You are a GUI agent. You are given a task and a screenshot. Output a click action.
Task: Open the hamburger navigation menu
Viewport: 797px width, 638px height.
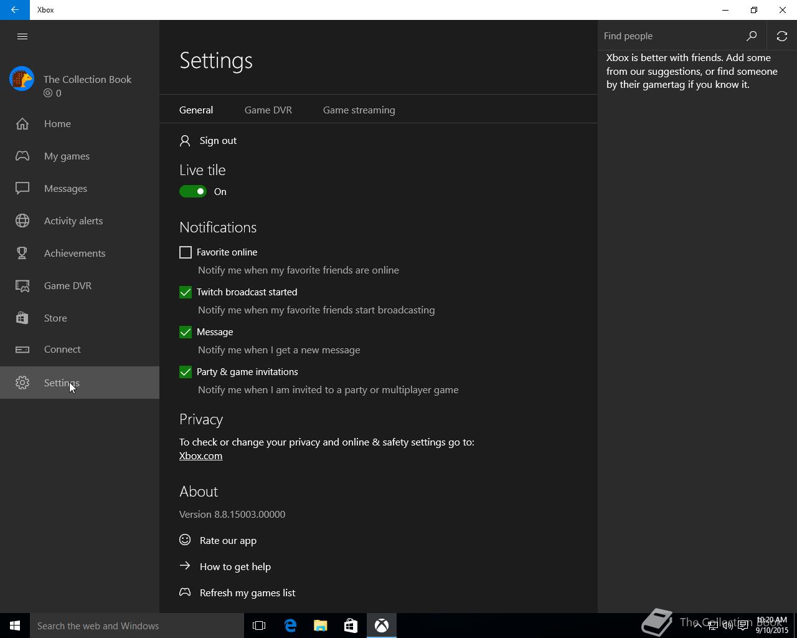coord(22,36)
